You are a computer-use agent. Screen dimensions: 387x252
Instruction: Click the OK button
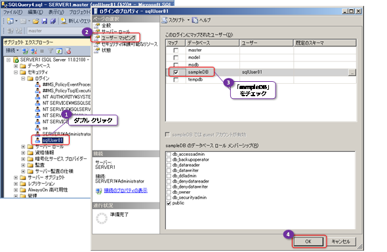tap(308, 242)
